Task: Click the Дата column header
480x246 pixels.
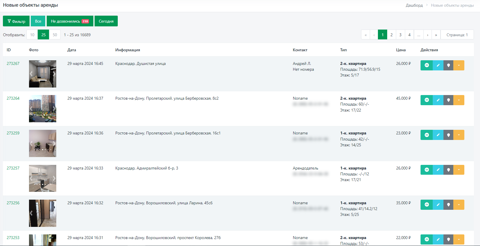Action: 72,50
